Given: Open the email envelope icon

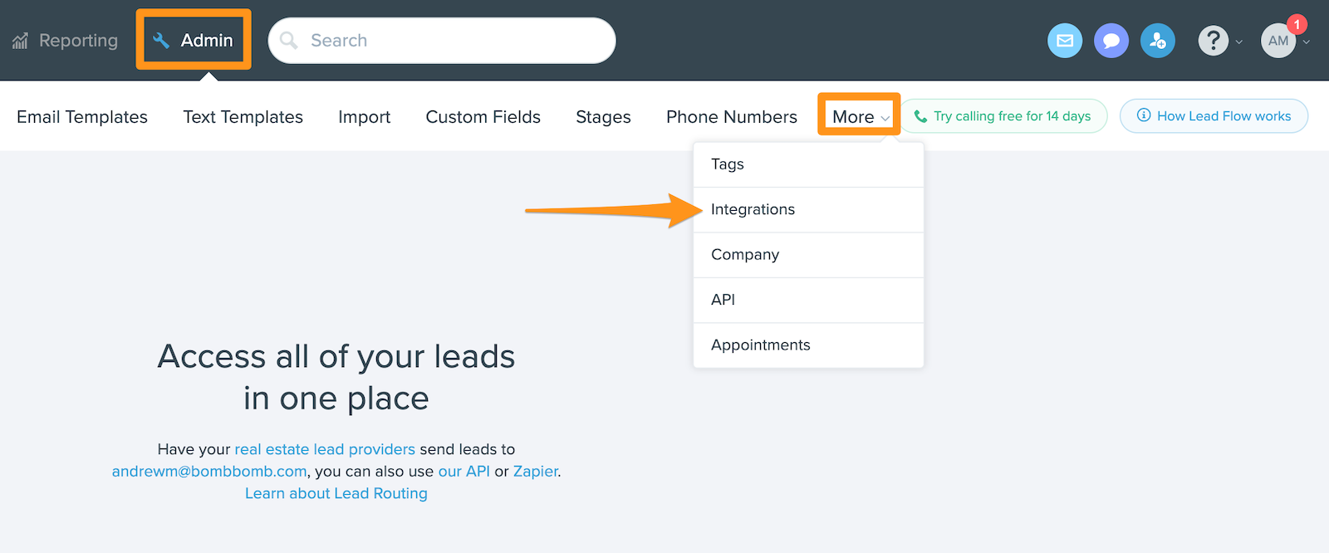Looking at the screenshot, I should tap(1065, 41).
